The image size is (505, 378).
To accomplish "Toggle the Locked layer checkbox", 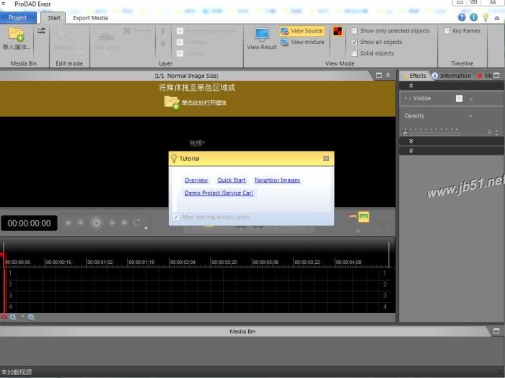I will [x=180, y=53].
